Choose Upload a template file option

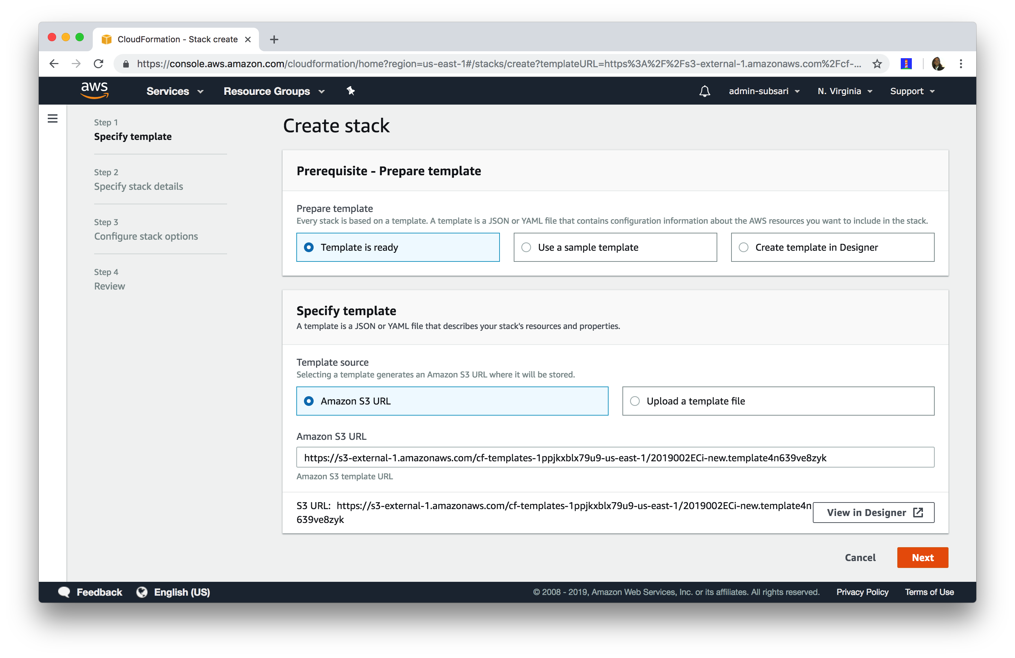[778, 401]
